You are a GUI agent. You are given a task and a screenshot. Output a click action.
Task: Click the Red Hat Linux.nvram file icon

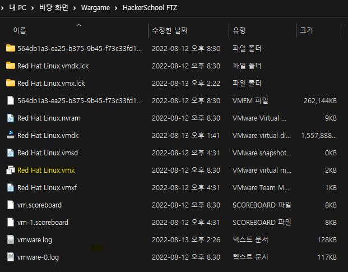pos(11,118)
